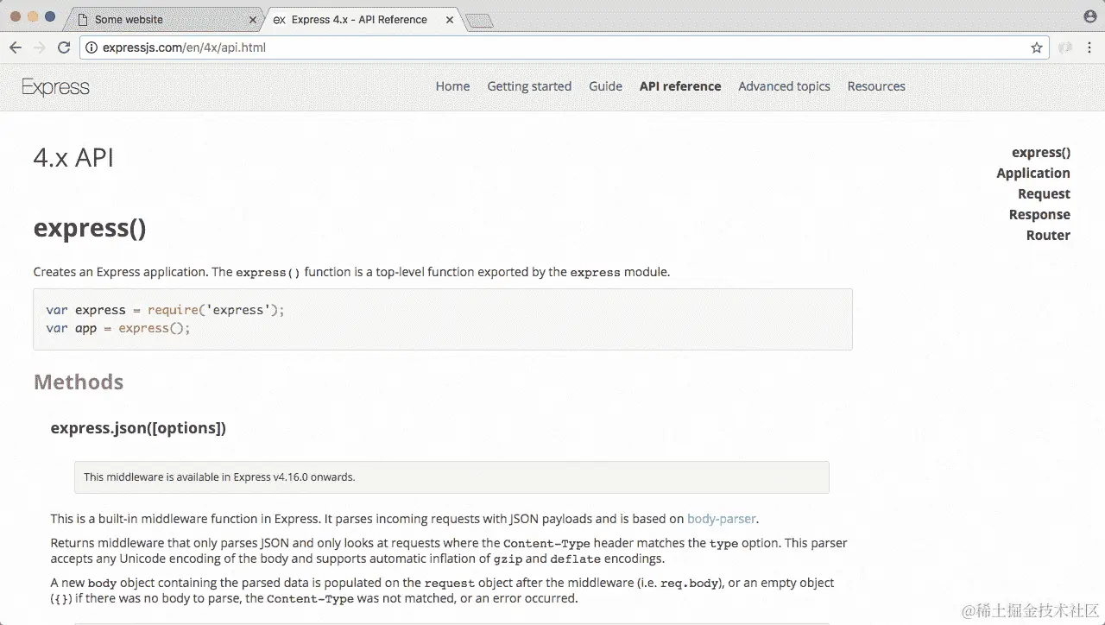Open Getting started menu
1105x625 pixels.
pos(529,86)
